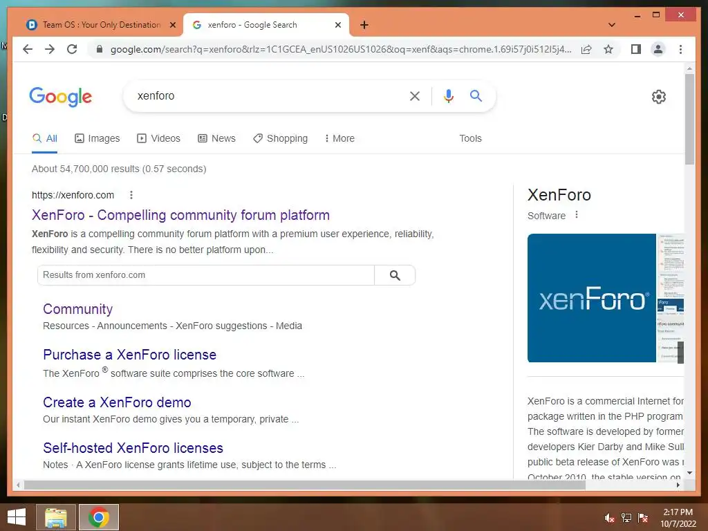Open the options dots beside Software label
The width and height of the screenshot is (708, 531).
click(577, 215)
